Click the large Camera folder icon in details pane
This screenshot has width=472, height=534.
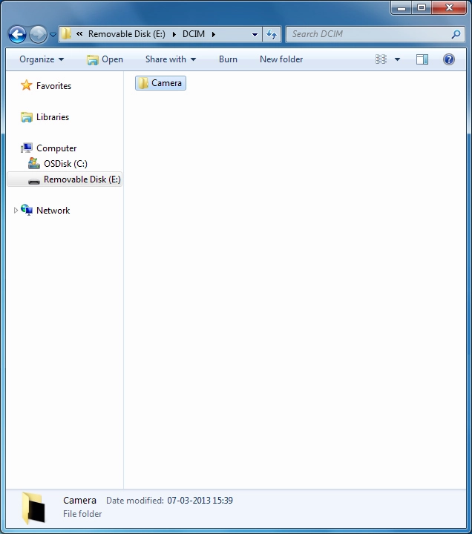coord(33,507)
